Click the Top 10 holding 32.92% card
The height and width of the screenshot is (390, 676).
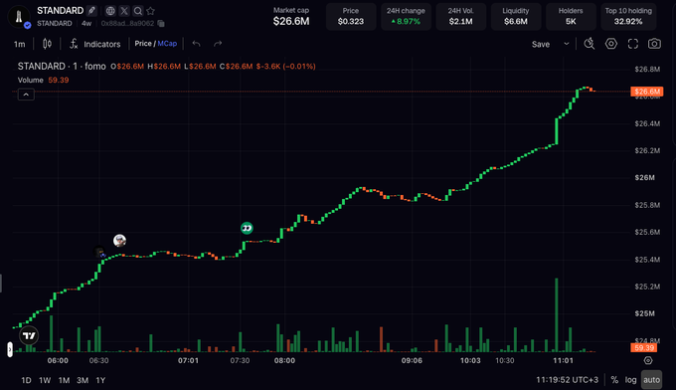[628, 16]
